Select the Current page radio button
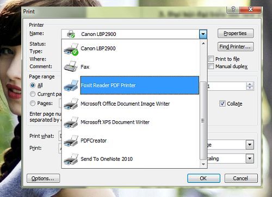Image resolution: width=272 pixels, height=197 pixels. pos(33,94)
